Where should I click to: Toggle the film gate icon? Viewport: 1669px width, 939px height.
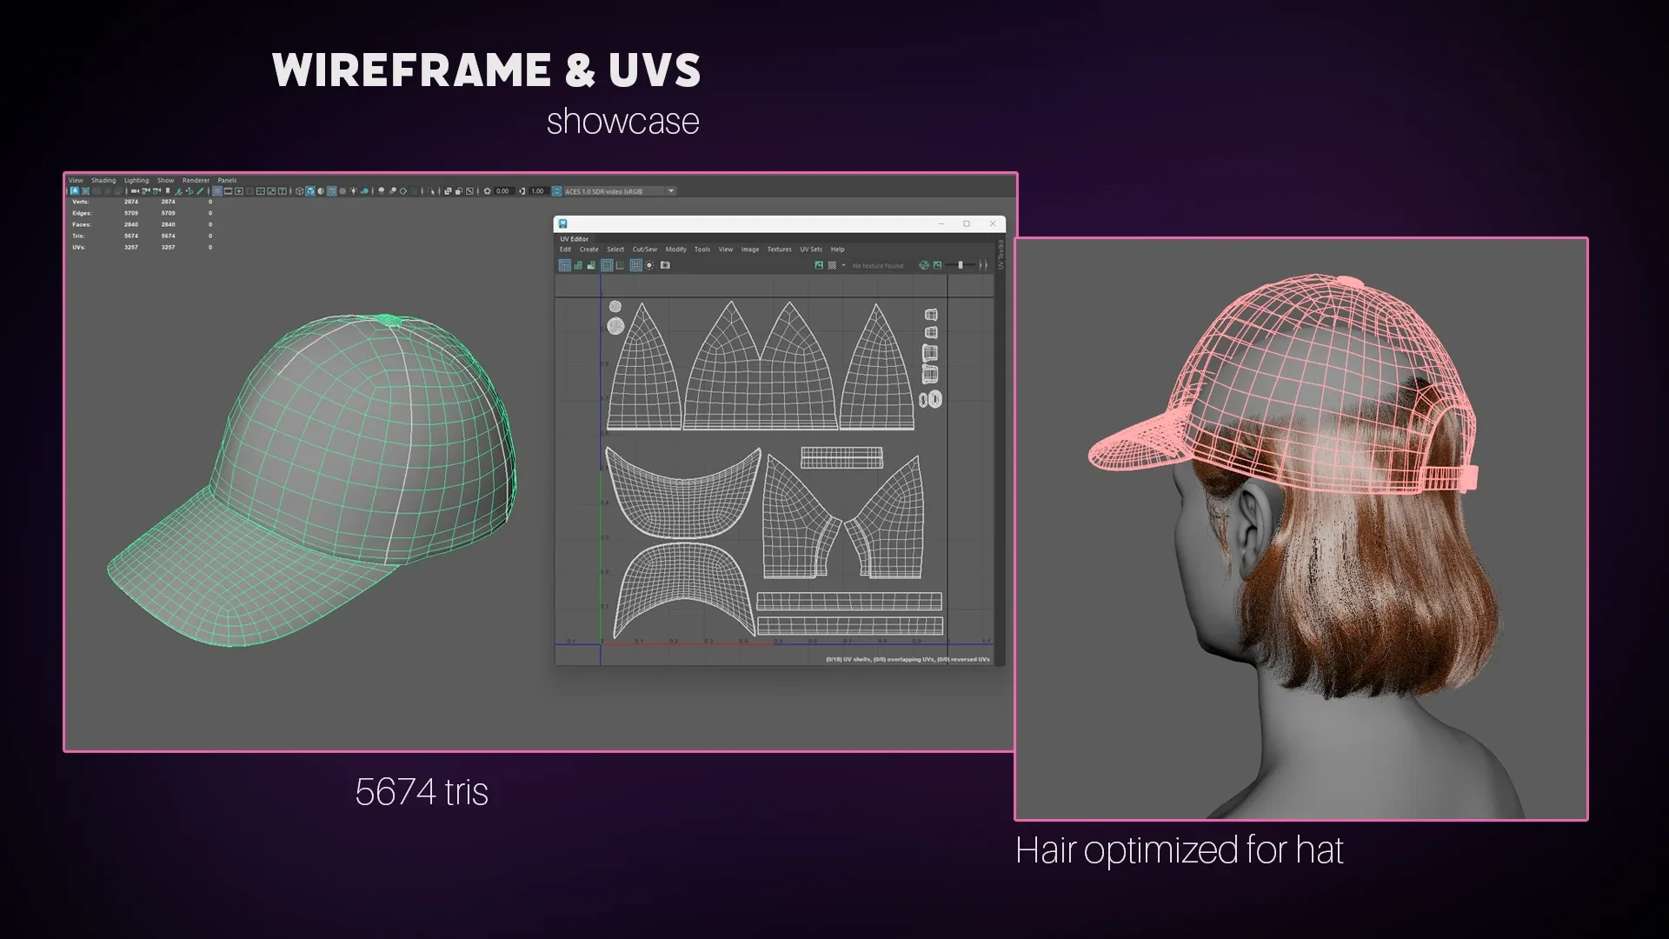(228, 191)
